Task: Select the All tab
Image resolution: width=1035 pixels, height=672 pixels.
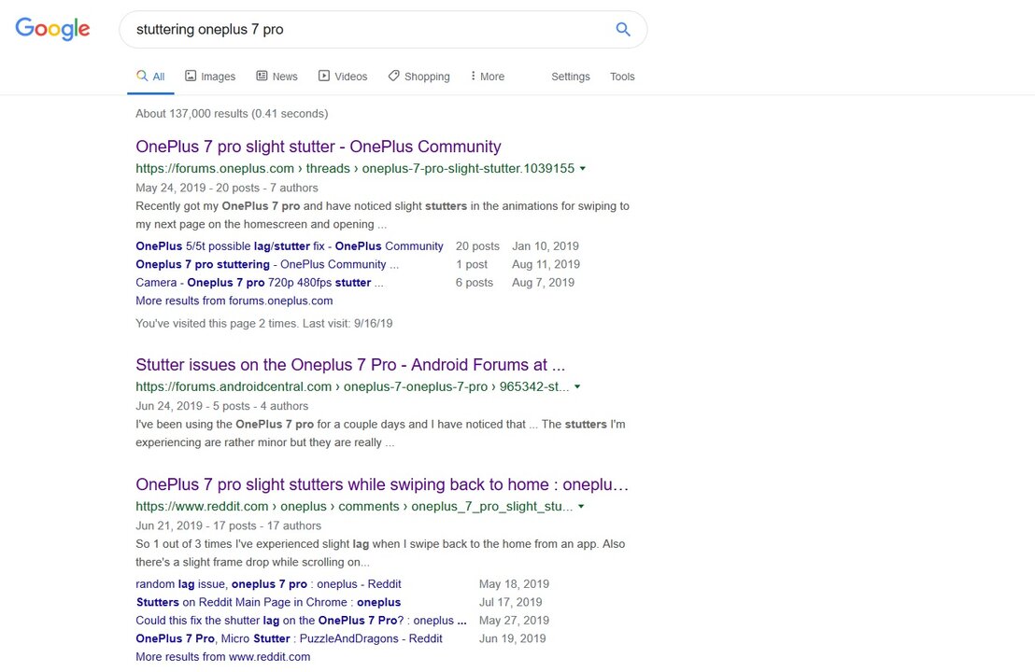Action: [x=150, y=77]
